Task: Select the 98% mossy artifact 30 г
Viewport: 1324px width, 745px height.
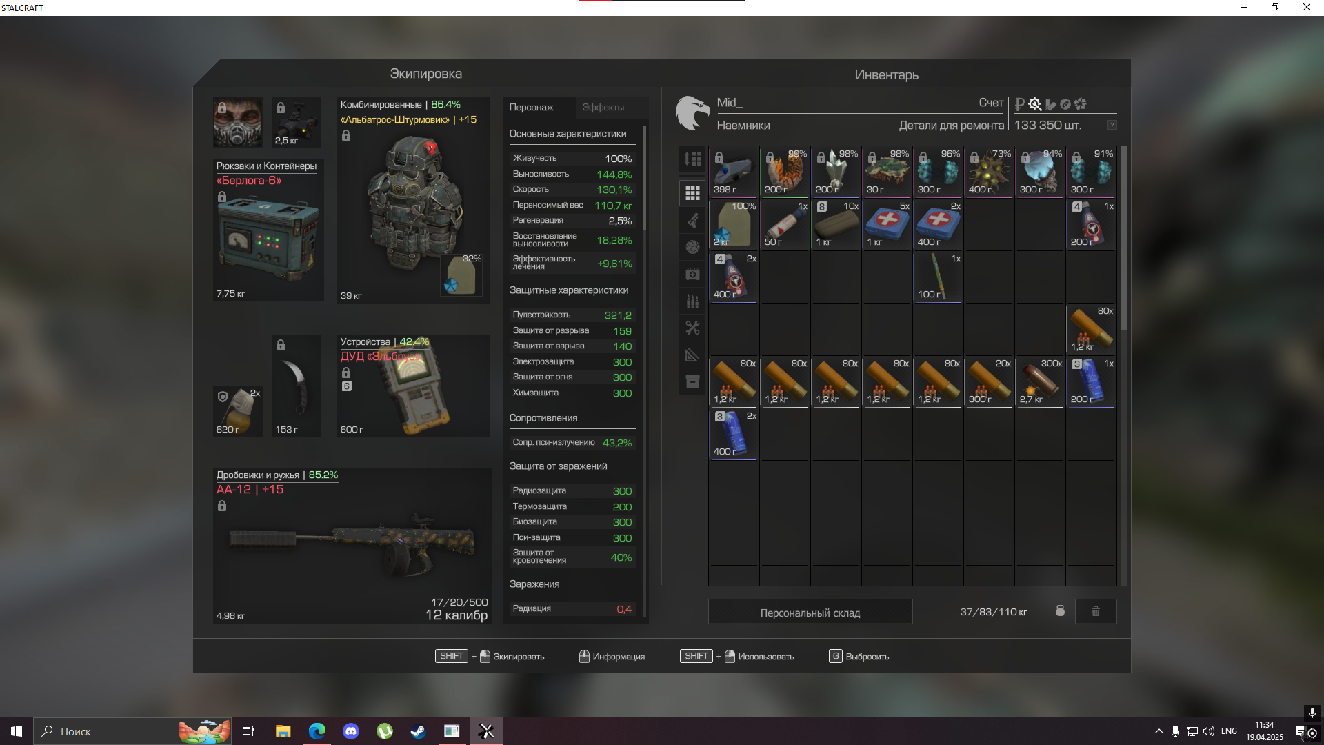Action: point(887,172)
